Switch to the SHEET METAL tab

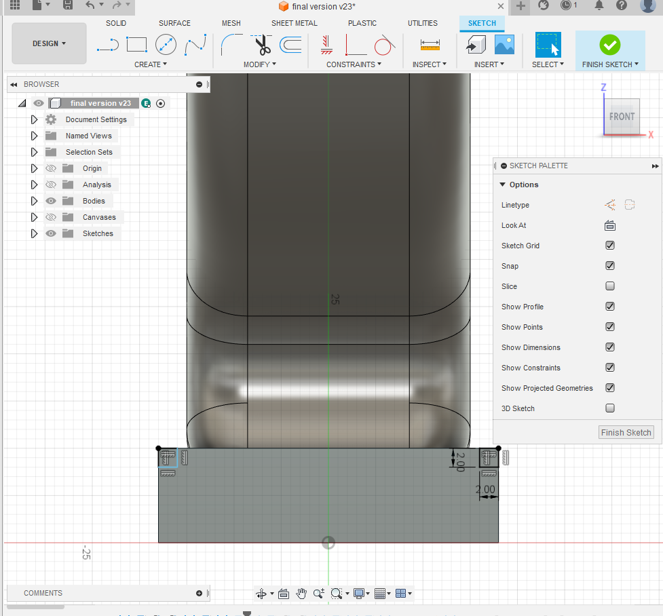click(x=295, y=23)
